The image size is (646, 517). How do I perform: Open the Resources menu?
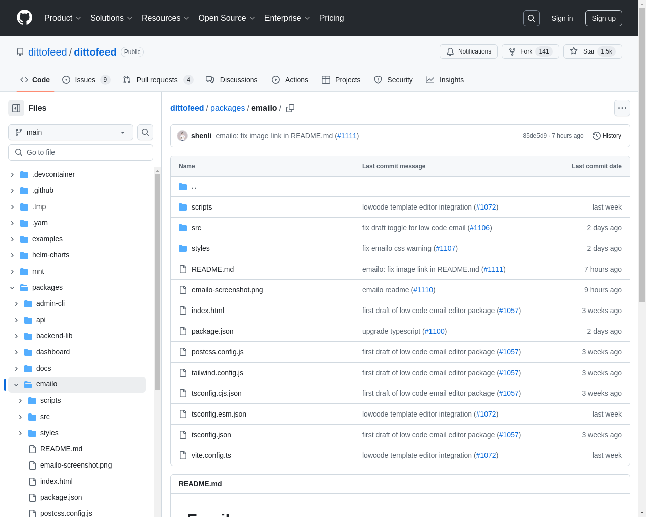pos(166,18)
